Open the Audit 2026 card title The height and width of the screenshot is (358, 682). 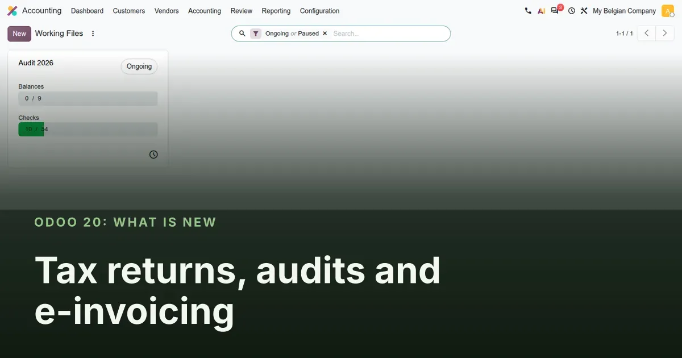[x=36, y=63]
